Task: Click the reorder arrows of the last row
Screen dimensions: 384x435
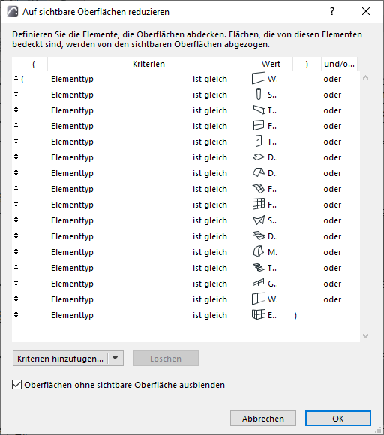Action: (x=16, y=314)
